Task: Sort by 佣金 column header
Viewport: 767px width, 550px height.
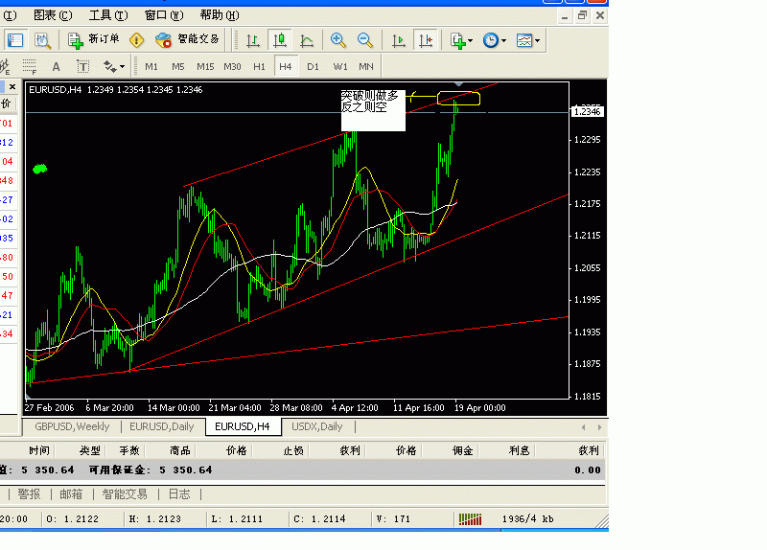Action: coord(462,450)
